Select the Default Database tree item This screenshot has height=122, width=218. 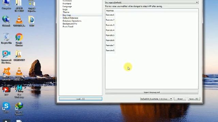pyautogui.click(x=71, y=18)
